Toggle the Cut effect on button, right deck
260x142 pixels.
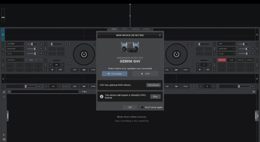tap(253, 44)
